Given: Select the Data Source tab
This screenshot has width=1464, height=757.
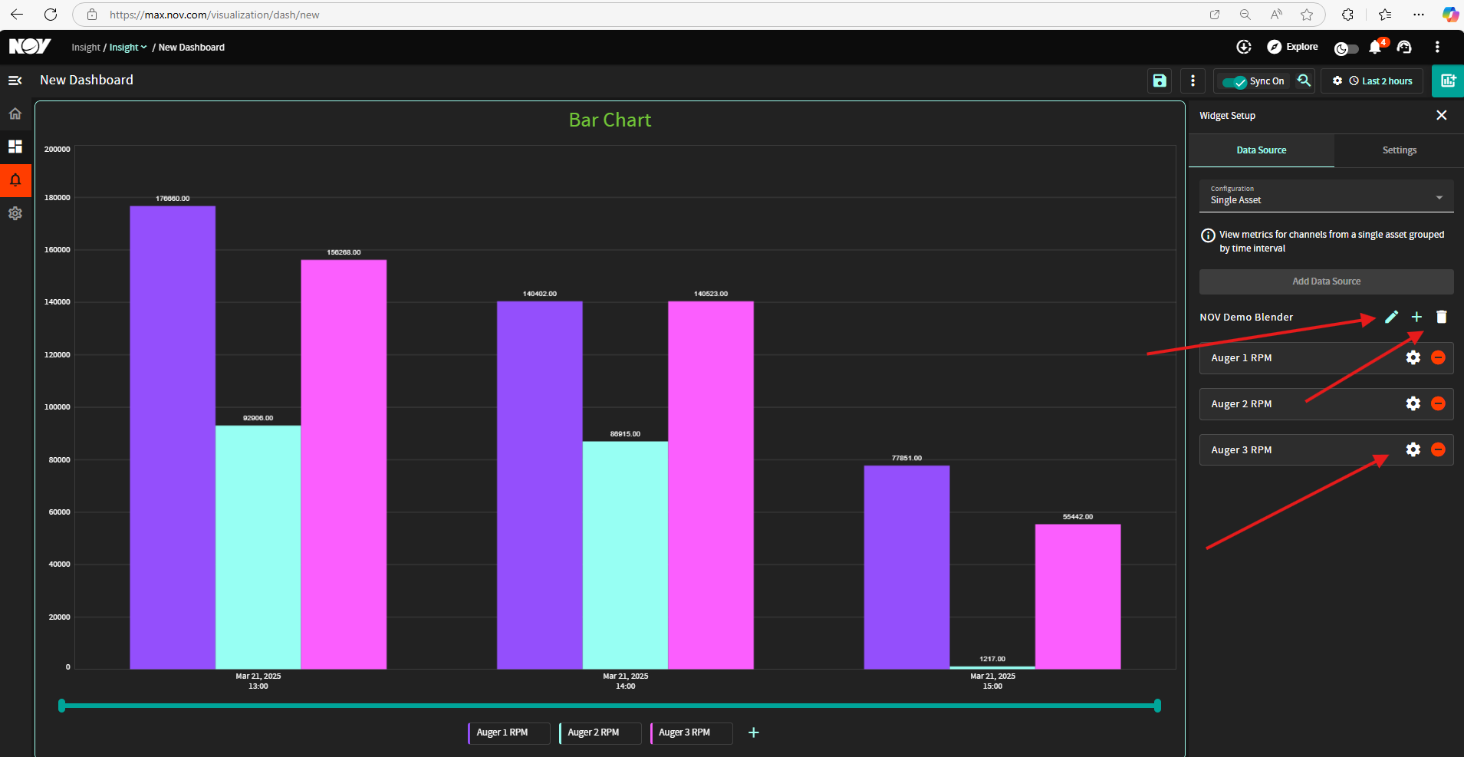Looking at the screenshot, I should [1261, 150].
